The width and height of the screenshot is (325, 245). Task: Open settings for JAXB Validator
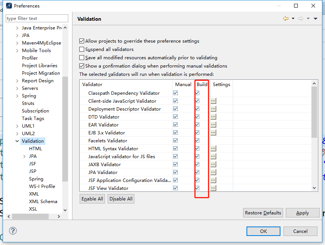click(x=213, y=164)
